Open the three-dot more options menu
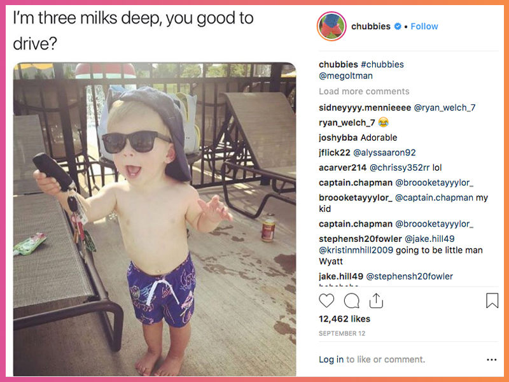Image resolution: width=509 pixels, height=382 pixels. [x=492, y=360]
